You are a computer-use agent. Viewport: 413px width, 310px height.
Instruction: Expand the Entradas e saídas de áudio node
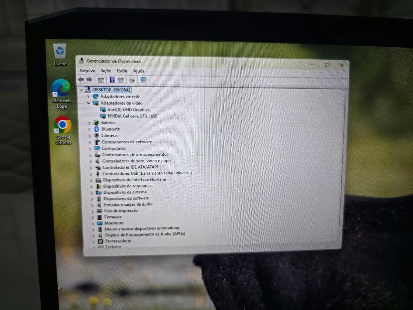92,205
